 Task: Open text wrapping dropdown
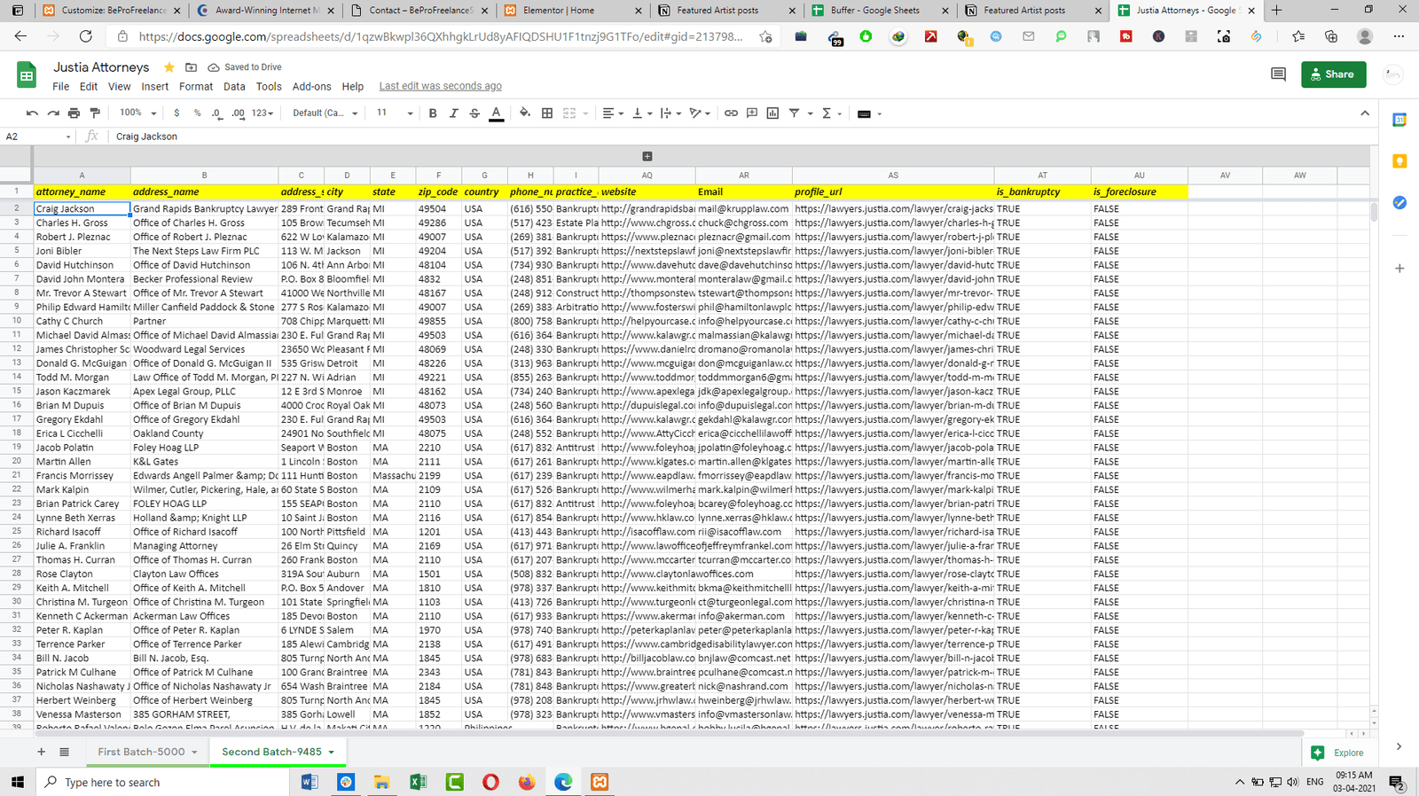coord(671,113)
